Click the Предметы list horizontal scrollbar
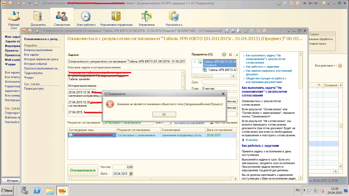349x196 pixels. click(214, 76)
